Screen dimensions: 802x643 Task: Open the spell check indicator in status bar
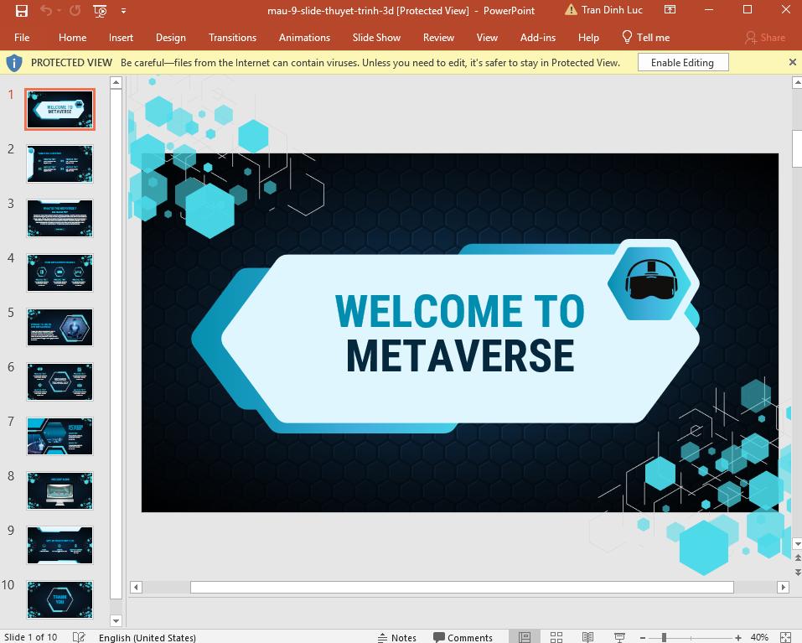pyautogui.click(x=79, y=637)
